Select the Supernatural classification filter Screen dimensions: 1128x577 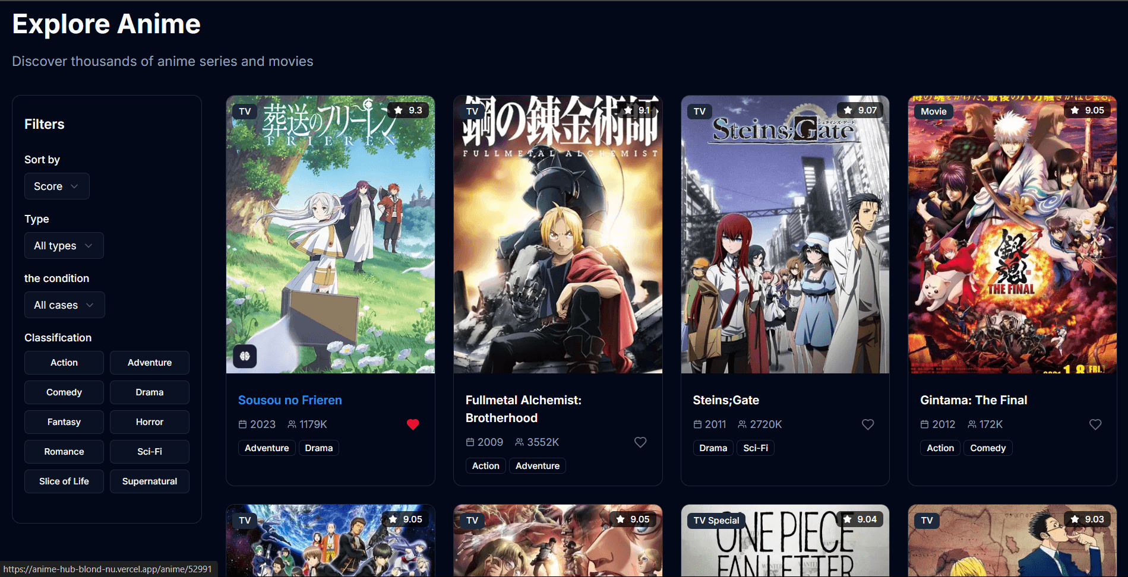(x=150, y=481)
